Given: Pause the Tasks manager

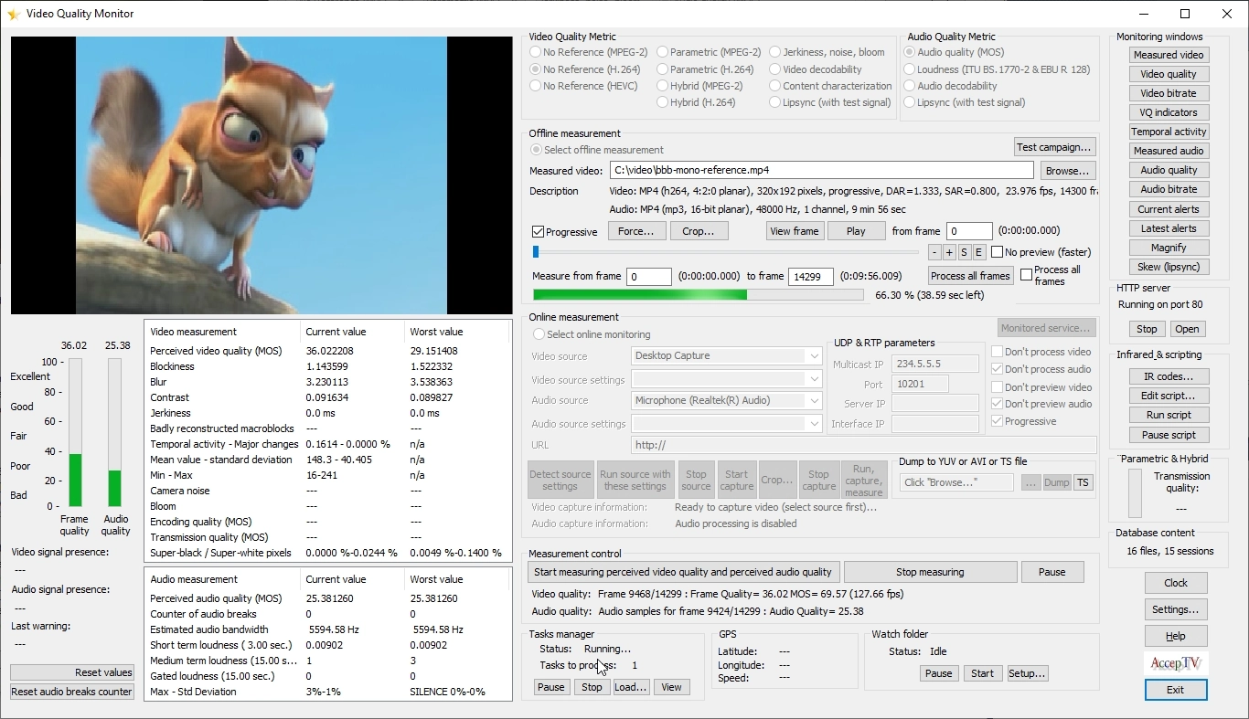Looking at the screenshot, I should [x=550, y=687].
